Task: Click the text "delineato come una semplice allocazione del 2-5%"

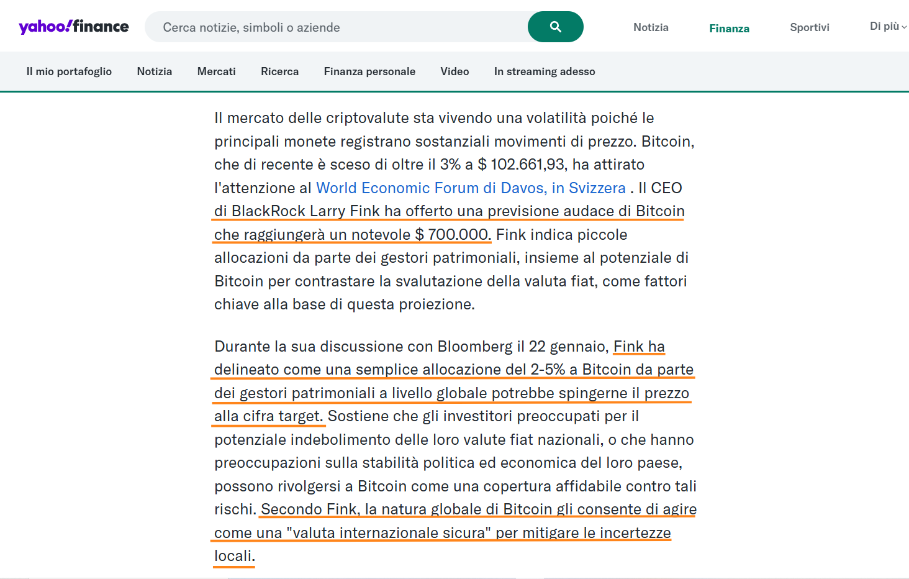Action: (x=390, y=370)
